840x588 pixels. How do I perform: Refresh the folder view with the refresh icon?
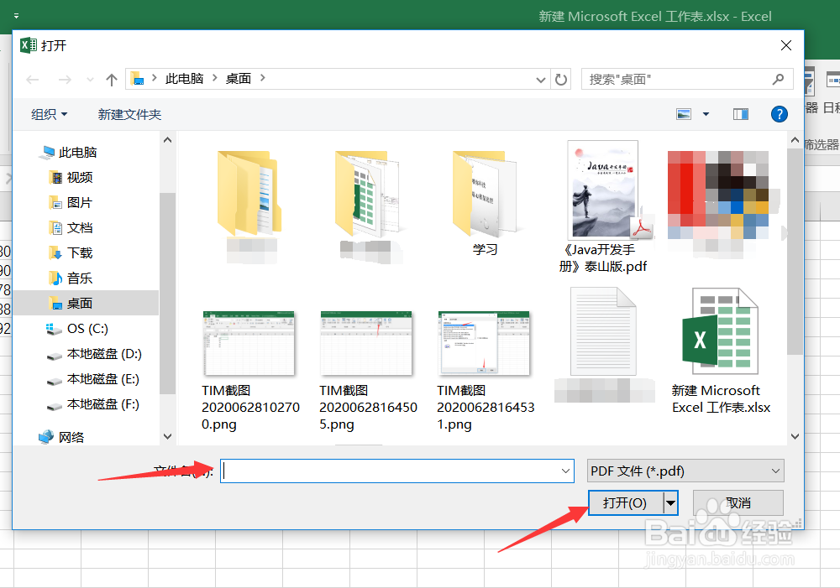click(x=561, y=80)
